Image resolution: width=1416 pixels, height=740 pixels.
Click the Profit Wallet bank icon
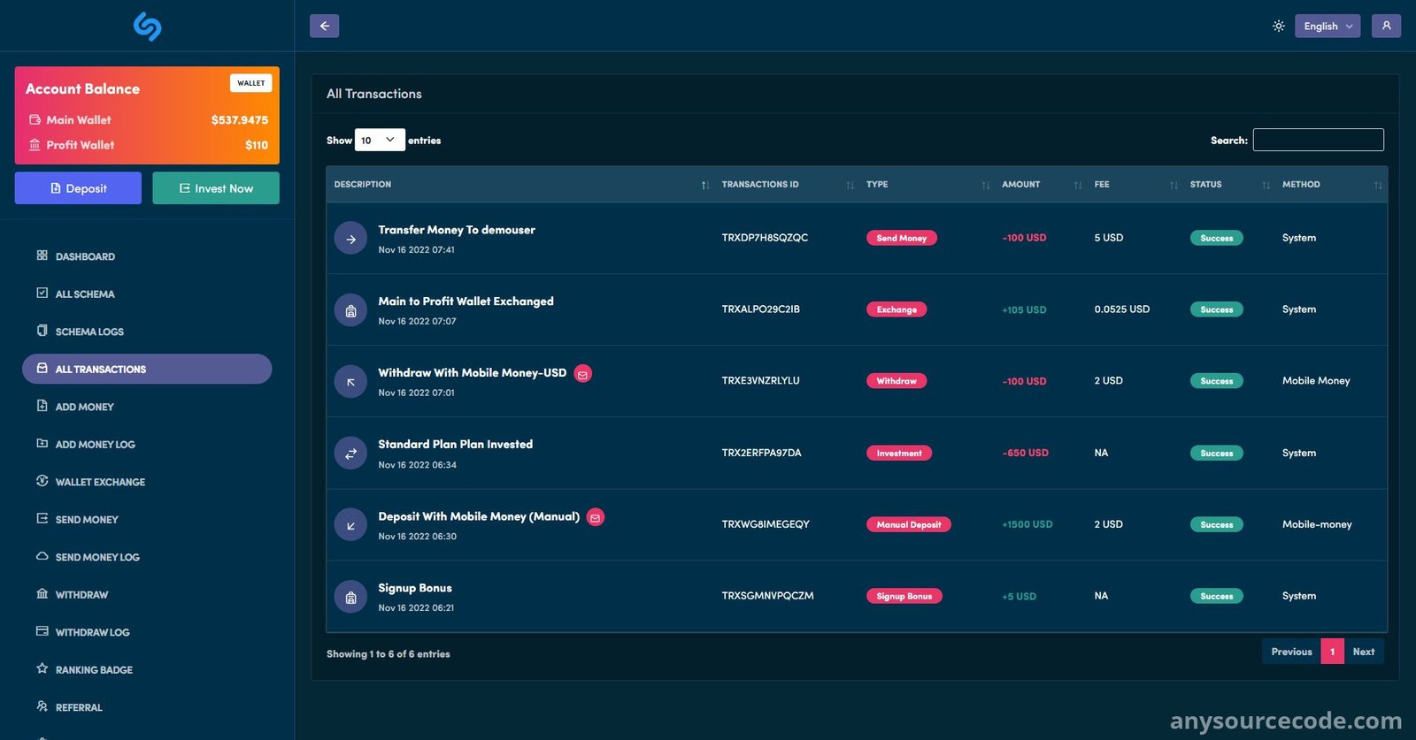[35, 144]
